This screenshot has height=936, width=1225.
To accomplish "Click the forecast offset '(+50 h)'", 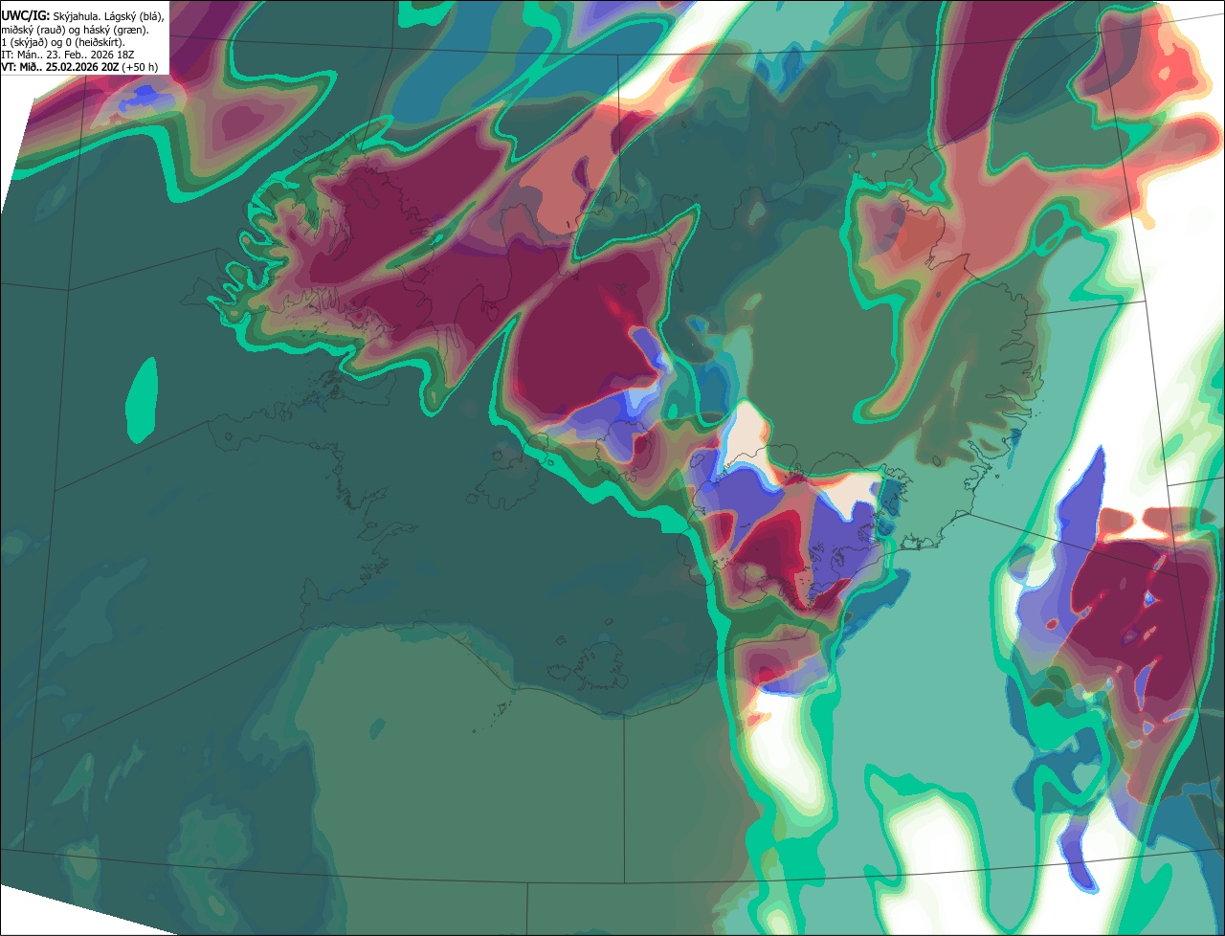I will tap(140, 67).
